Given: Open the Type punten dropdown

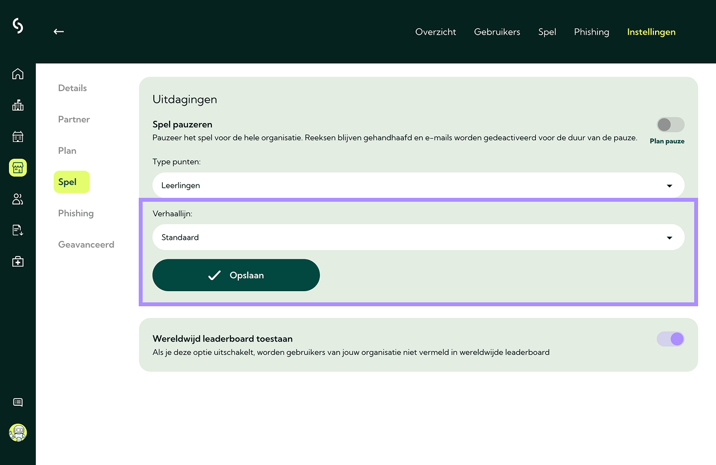Looking at the screenshot, I should point(418,186).
